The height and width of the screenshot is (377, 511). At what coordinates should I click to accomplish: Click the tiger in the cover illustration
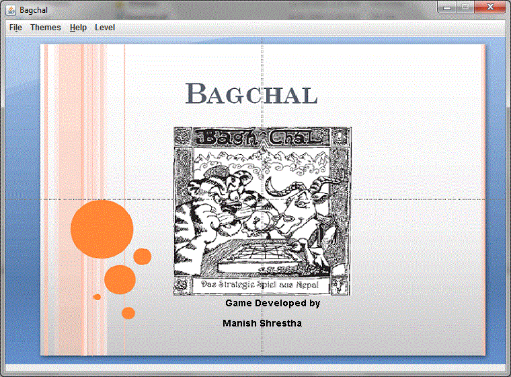pos(208,209)
